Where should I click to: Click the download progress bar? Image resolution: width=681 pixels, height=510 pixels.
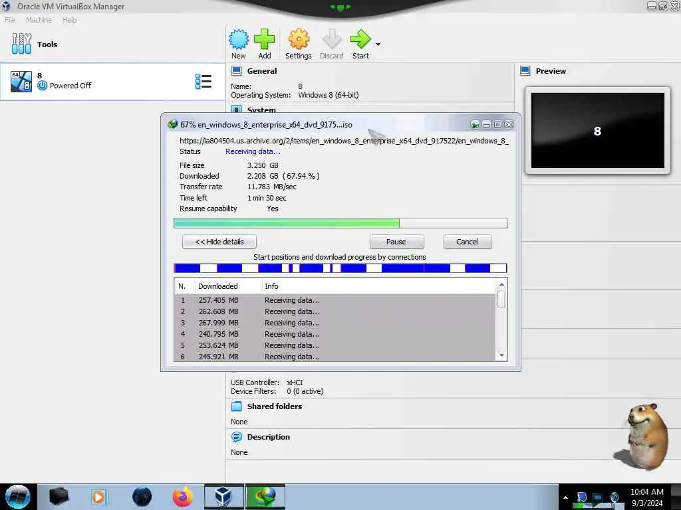pos(340,223)
